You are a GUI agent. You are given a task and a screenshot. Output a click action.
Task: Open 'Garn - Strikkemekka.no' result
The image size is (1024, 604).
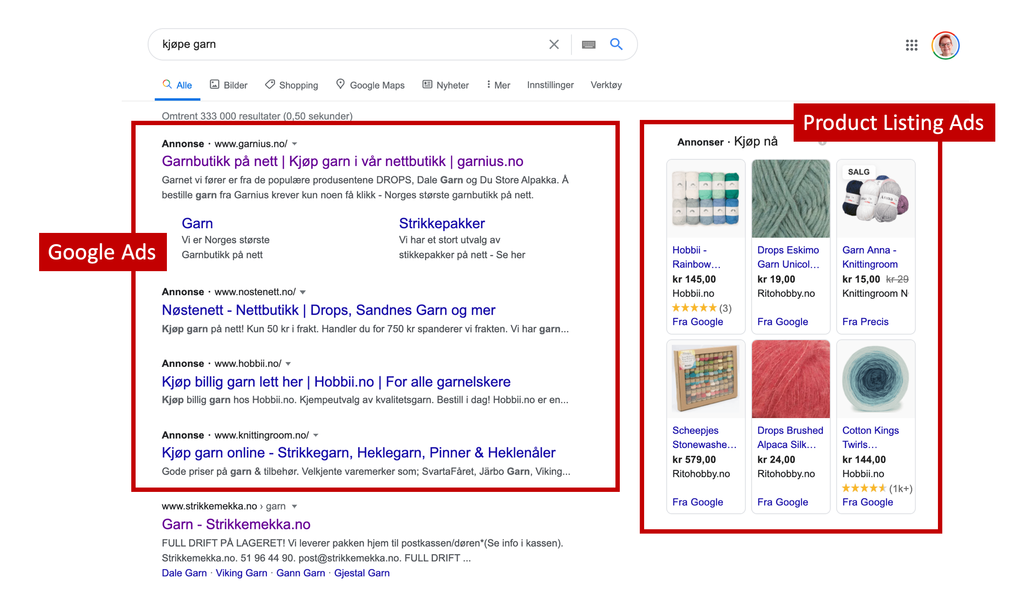(236, 524)
